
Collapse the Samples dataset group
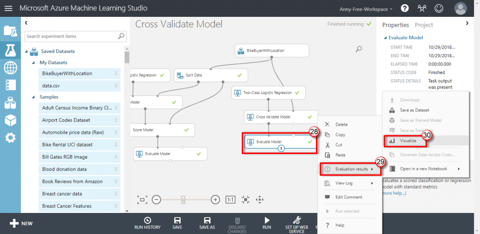pos(33,97)
